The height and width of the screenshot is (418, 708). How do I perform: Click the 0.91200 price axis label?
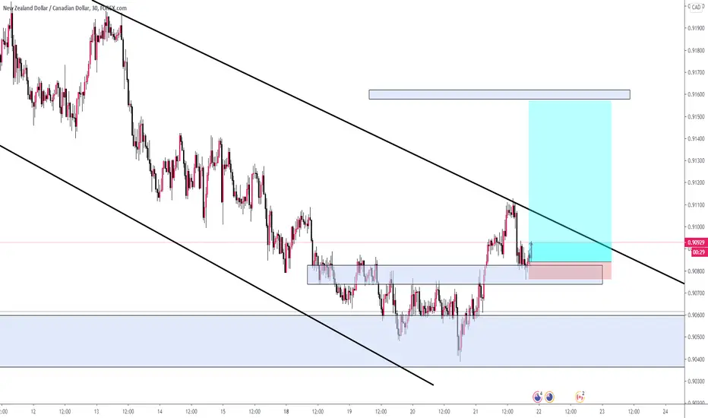696,182
